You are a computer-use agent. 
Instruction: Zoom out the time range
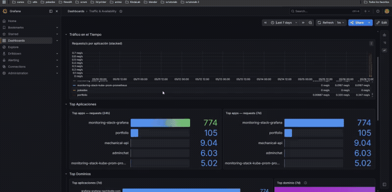[310, 23]
